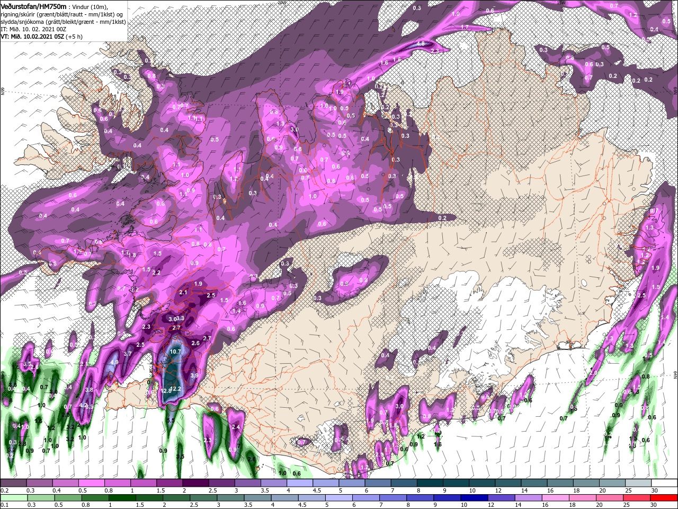
Task: Select upper legend swatch labeled 16
Action: (x=560, y=483)
